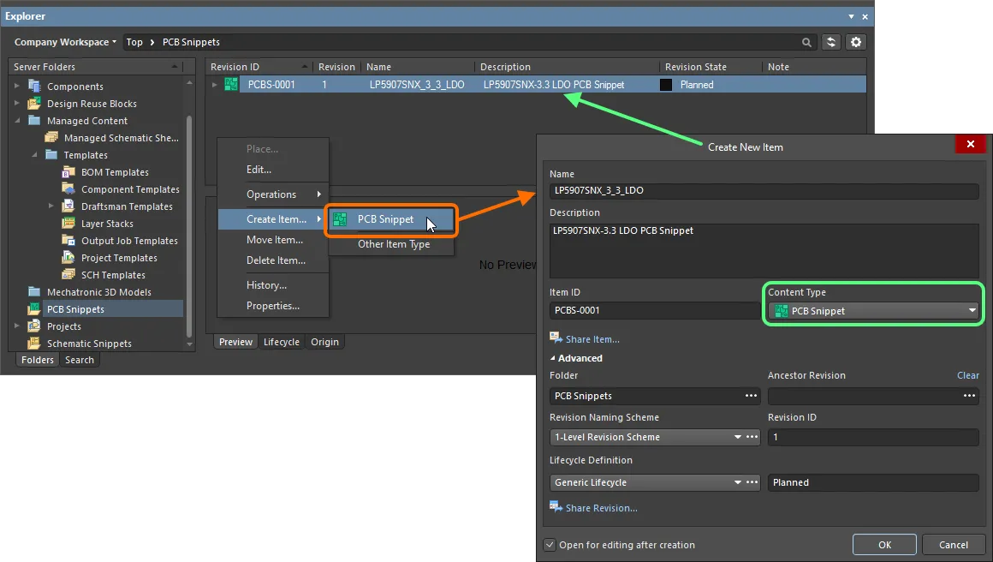Click the PCBS-0001 snippet item icon
The height and width of the screenshot is (562, 993).
point(231,84)
